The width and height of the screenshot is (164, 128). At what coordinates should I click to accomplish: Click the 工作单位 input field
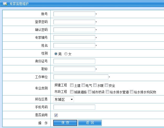81,77
